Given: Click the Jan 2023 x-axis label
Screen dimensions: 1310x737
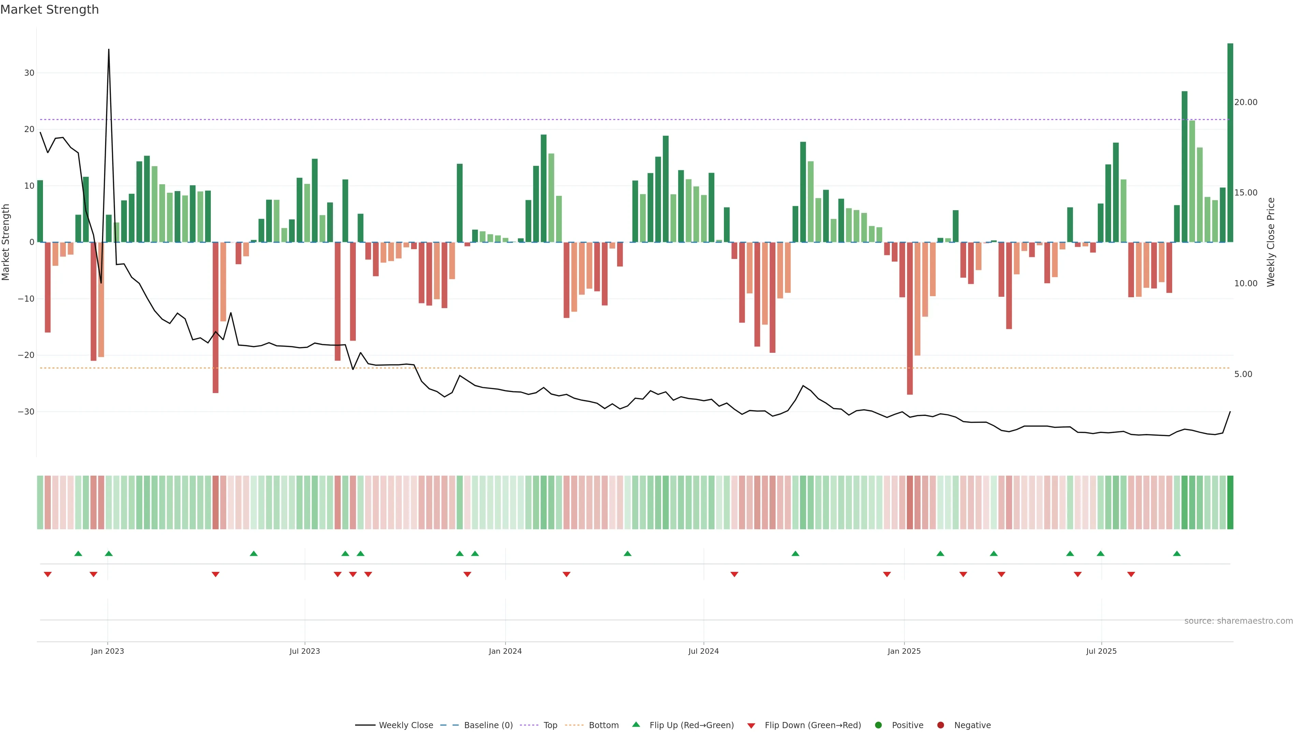Looking at the screenshot, I should [x=107, y=651].
